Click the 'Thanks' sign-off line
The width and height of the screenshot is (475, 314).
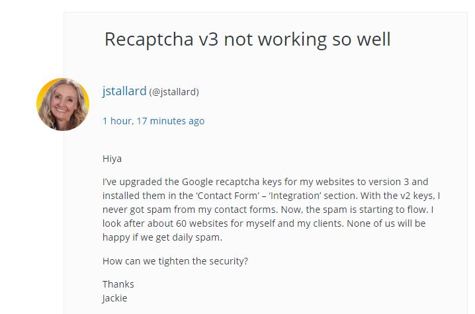(118, 284)
